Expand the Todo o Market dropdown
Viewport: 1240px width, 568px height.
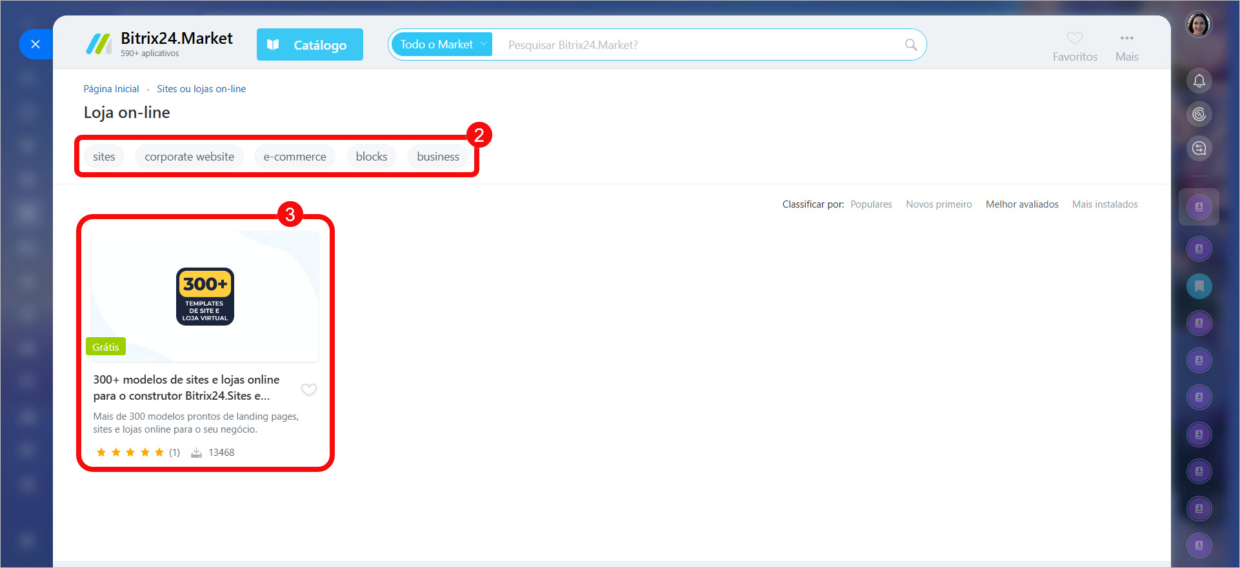tap(442, 44)
